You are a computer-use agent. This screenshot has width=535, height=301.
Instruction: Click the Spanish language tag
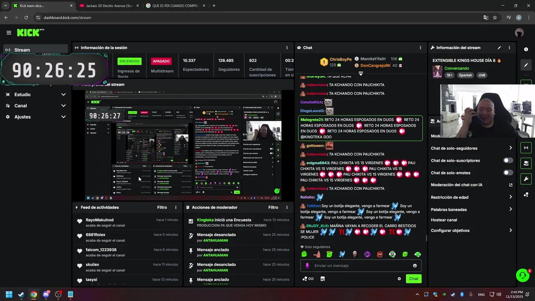pyautogui.click(x=465, y=75)
